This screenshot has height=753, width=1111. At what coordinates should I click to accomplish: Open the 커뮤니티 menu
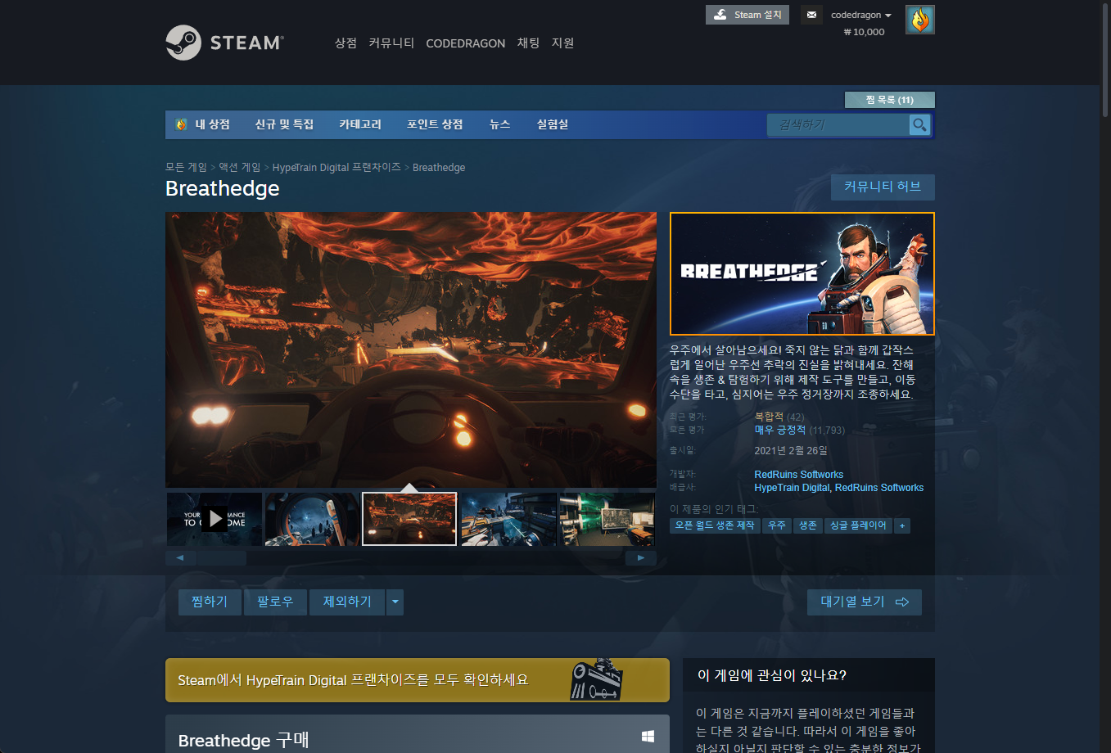coord(391,43)
